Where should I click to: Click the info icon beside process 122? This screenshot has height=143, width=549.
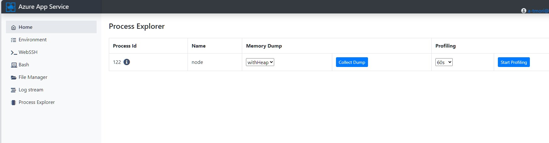pos(127,62)
